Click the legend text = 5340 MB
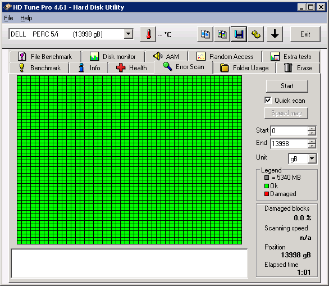329x286 pixels. (286, 178)
